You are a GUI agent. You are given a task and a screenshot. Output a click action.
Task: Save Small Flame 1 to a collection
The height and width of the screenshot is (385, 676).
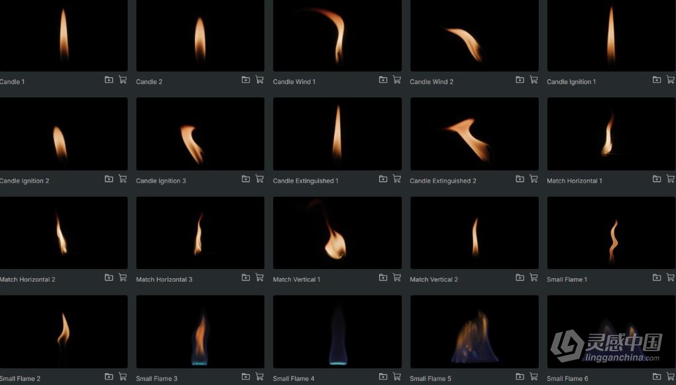[x=656, y=278]
